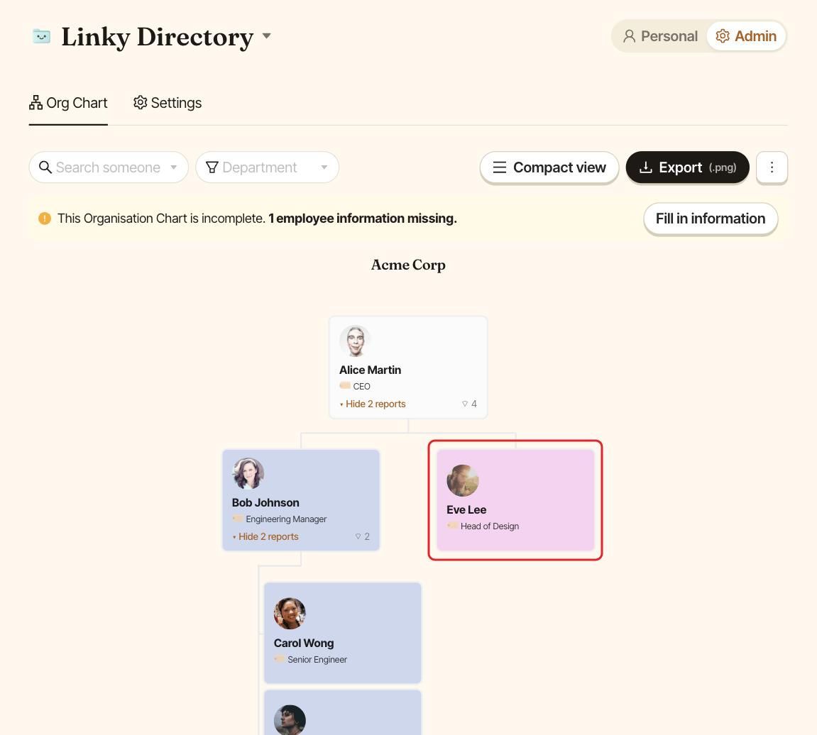Image resolution: width=817 pixels, height=735 pixels.
Task: Open Eve Lee's card by name
Action: click(466, 510)
